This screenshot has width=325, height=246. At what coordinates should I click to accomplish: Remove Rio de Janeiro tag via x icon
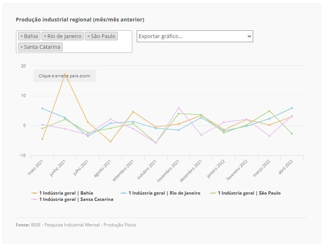45,36
